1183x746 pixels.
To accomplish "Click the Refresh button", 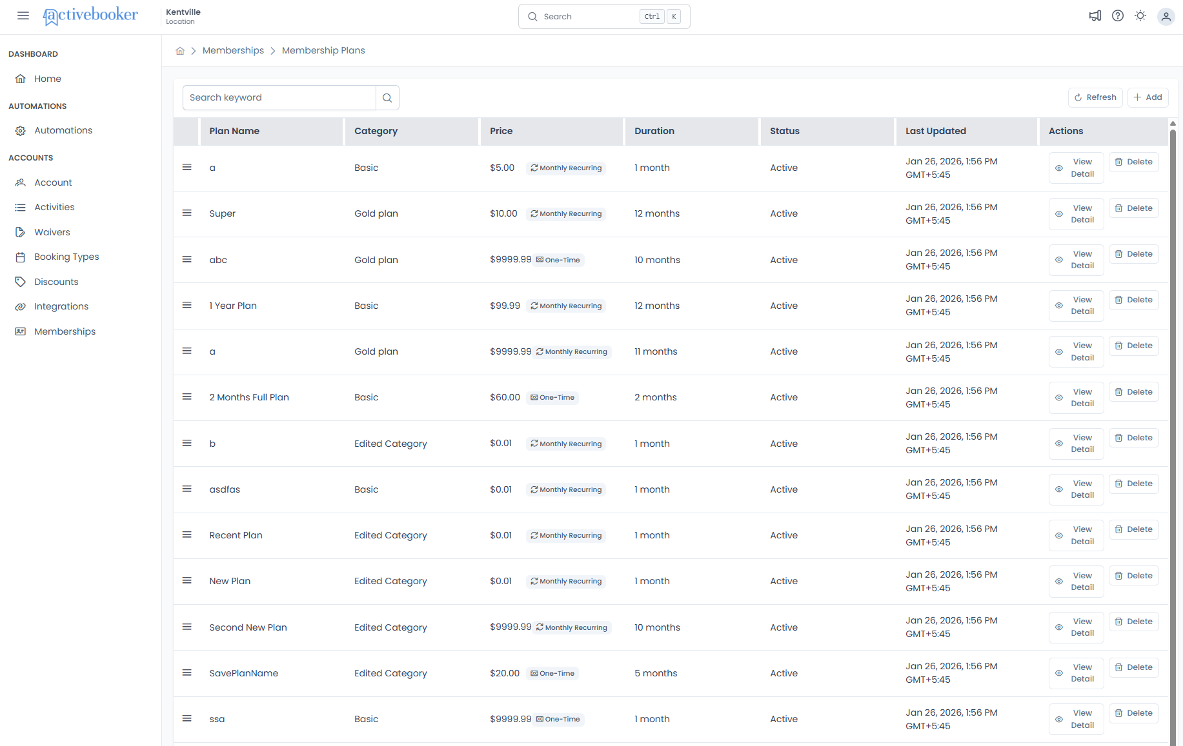I will pyautogui.click(x=1095, y=97).
